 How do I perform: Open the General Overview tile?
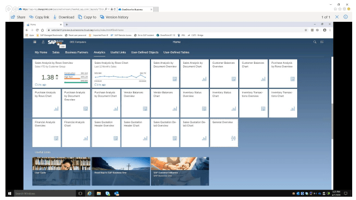(x=224, y=133)
